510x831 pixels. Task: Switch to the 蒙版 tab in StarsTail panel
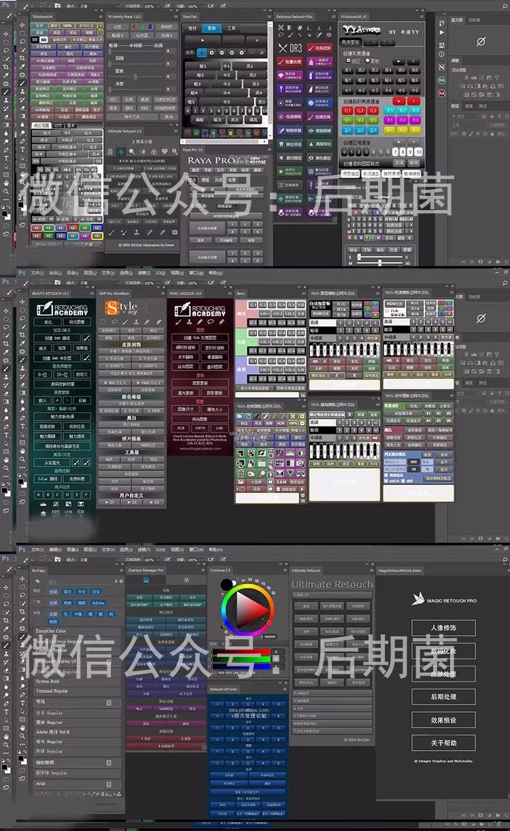pos(211,29)
